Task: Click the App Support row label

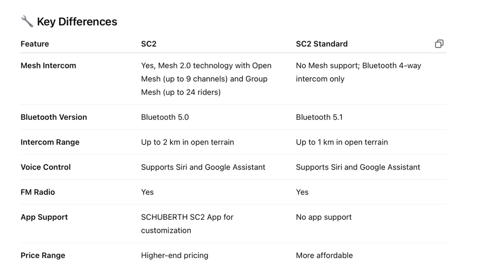Action: pyautogui.click(x=44, y=217)
